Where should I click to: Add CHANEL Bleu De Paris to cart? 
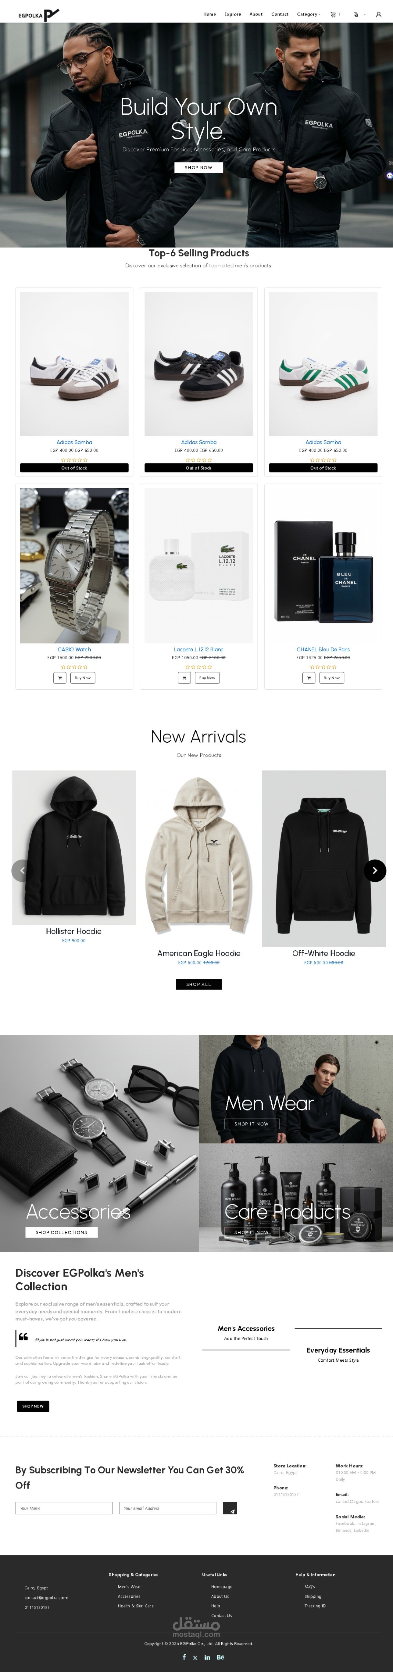click(x=309, y=678)
